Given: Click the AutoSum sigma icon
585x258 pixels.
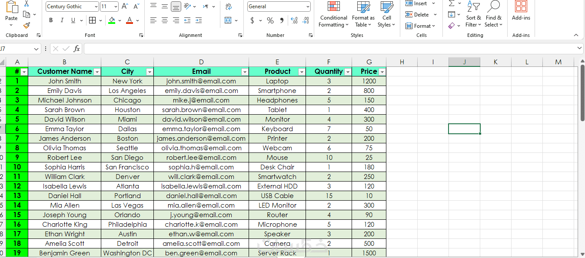Looking at the screenshot, I should 452,3.
